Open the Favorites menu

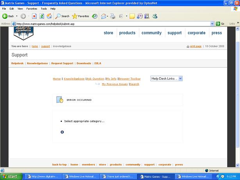click(32, 9)
